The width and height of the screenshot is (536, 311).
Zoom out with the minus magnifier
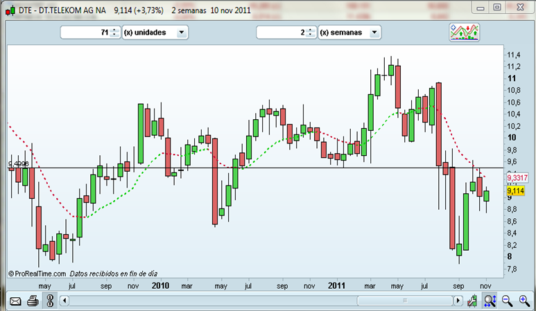tap(508, 301)
